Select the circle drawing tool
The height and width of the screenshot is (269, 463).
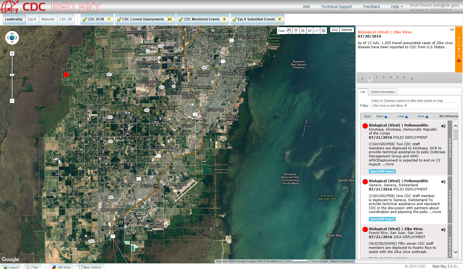[x=303, y=31]
